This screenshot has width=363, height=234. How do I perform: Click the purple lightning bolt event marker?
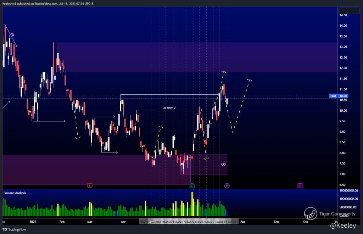pyautogui.click(x=227, y=185)
